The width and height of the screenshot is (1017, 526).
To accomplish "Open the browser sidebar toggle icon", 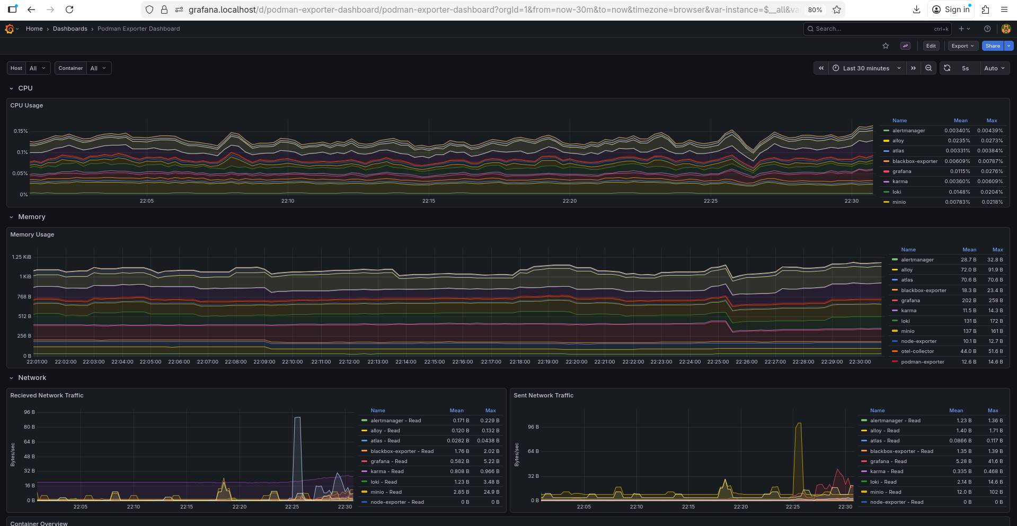I will click(x=12, y=10).
